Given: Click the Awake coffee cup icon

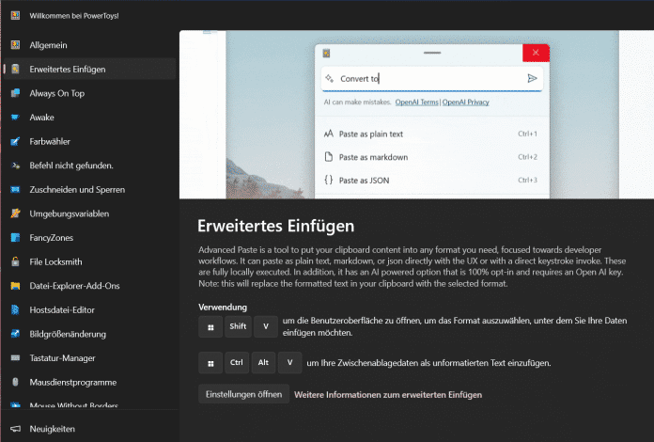Looking at the screenshot, I should coord(15,118).
